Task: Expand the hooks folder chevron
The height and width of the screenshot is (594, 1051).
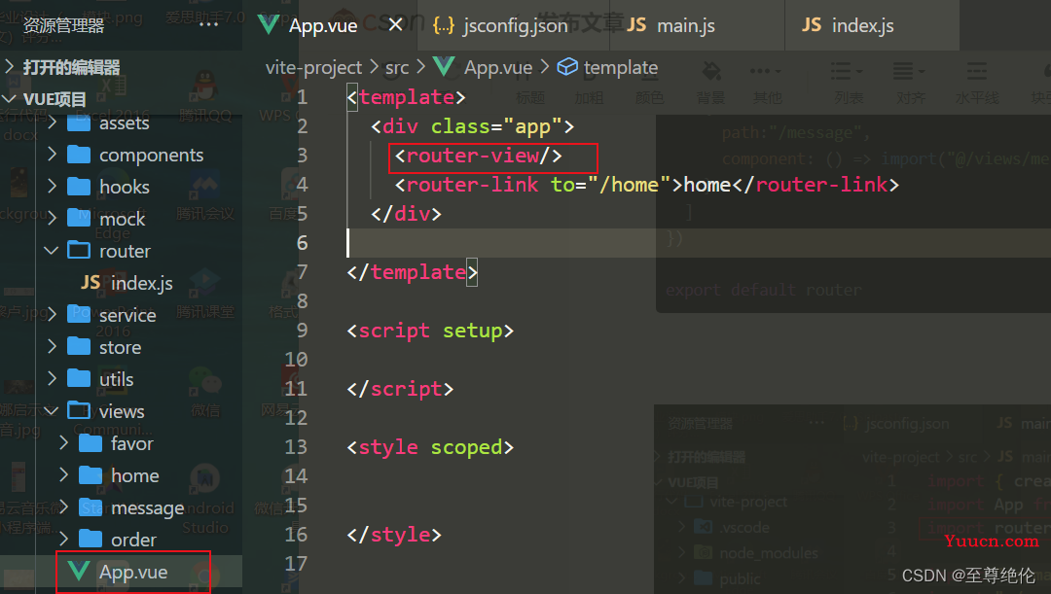Action: tap(53, 186)
